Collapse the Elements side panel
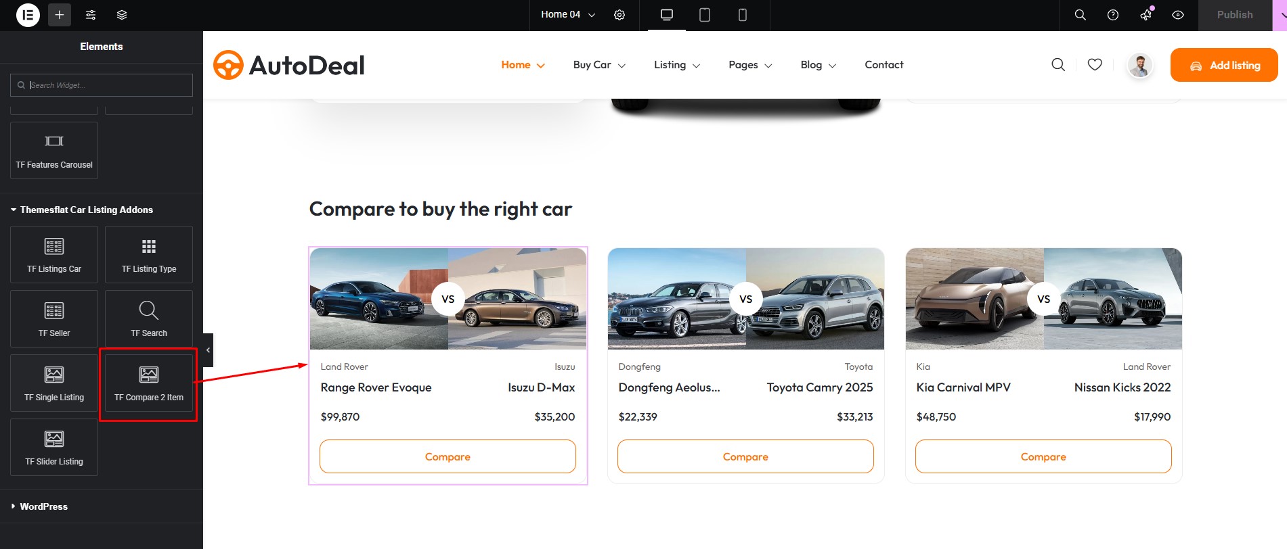The width and height of the screenshot is (1287, 549). click(208, 350)
